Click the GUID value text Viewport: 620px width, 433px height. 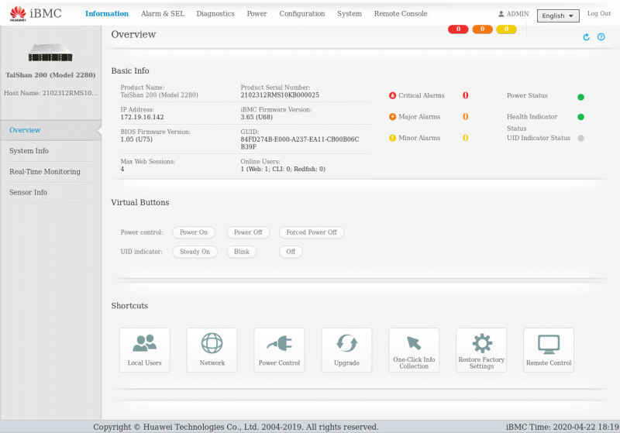tap(300, 143)
